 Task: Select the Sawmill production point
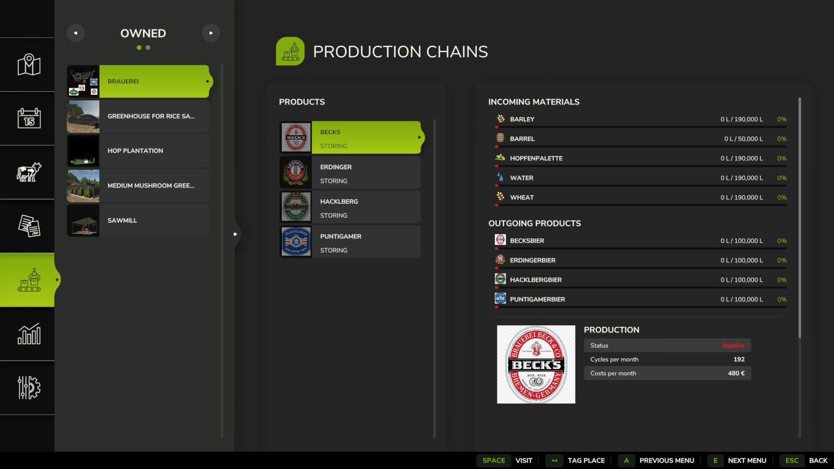pyautogui.click(x=138, y=221)
